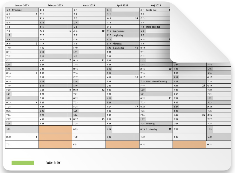Click week number 14 in April
This screenshot has height=173, width=235.
pos(137,18)
